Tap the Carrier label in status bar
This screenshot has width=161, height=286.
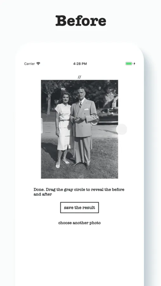[29, 64]
